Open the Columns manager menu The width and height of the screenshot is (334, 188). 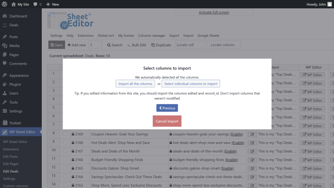coord(152,36)
